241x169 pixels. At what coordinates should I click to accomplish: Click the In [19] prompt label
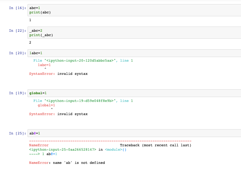click(17, 93)
